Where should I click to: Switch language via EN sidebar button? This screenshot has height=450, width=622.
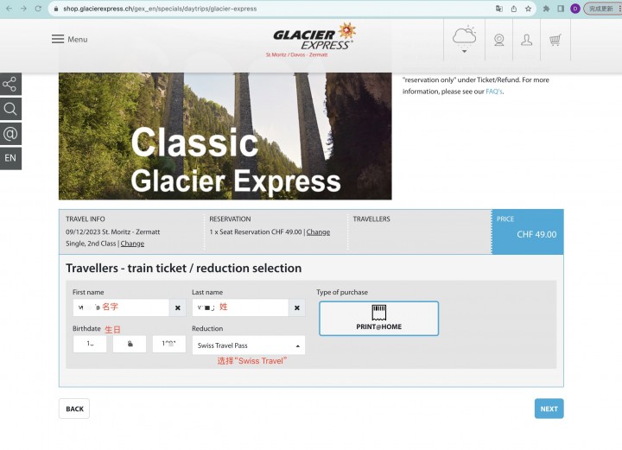10,158
